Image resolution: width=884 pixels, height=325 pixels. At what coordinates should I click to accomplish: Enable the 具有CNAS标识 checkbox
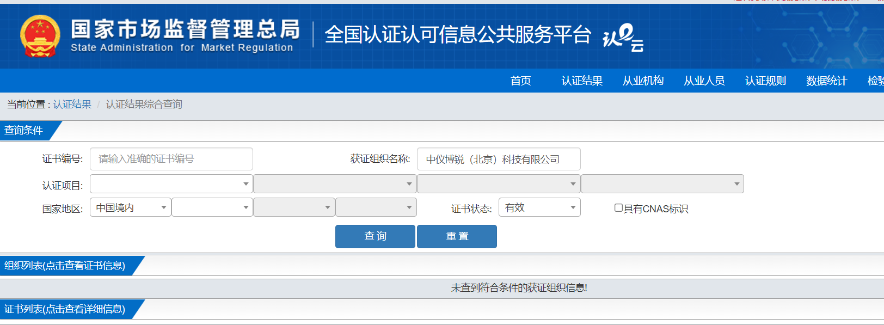(x=618, y=208)
